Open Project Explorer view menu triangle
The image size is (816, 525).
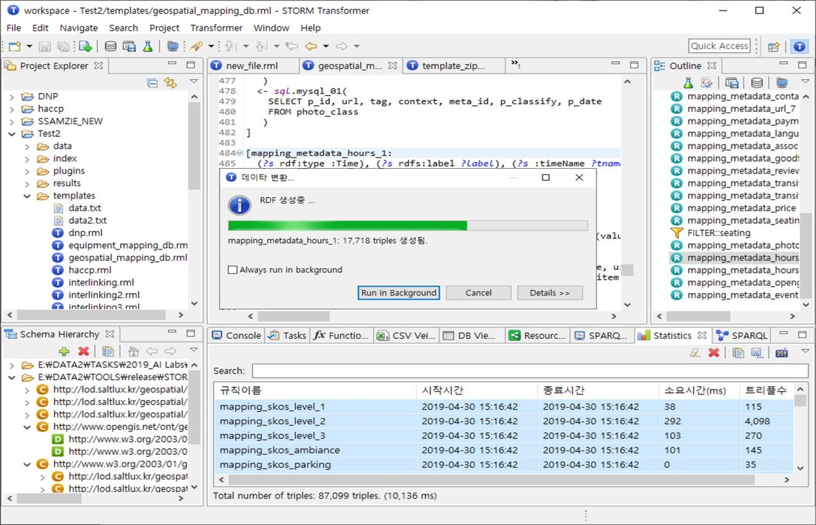(194, 81)
